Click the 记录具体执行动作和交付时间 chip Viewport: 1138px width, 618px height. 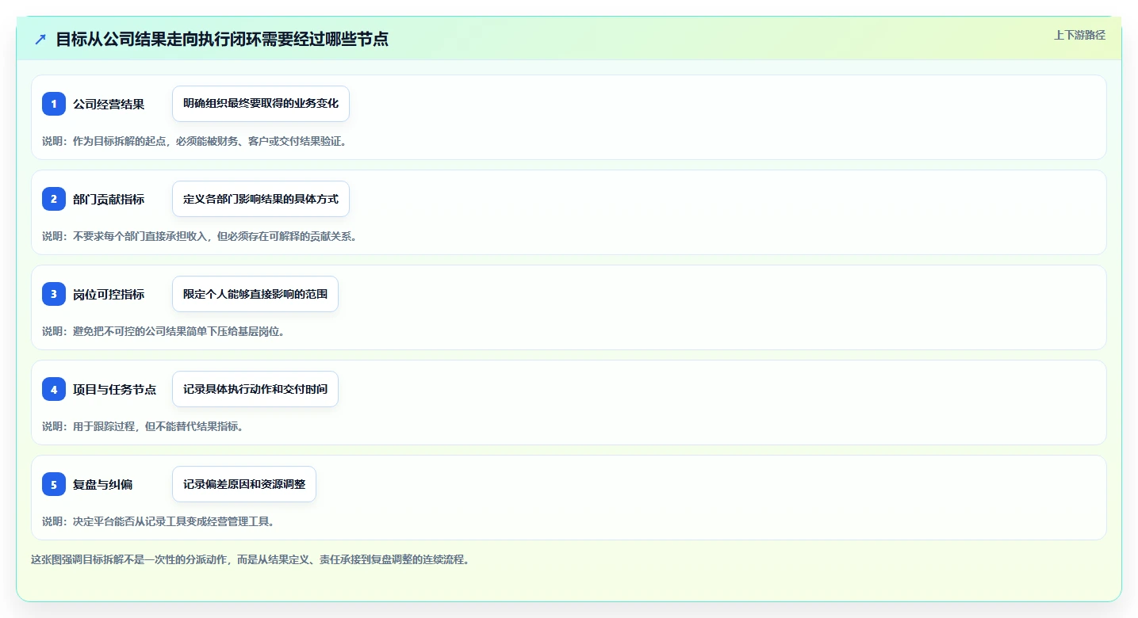click(255, 389)
